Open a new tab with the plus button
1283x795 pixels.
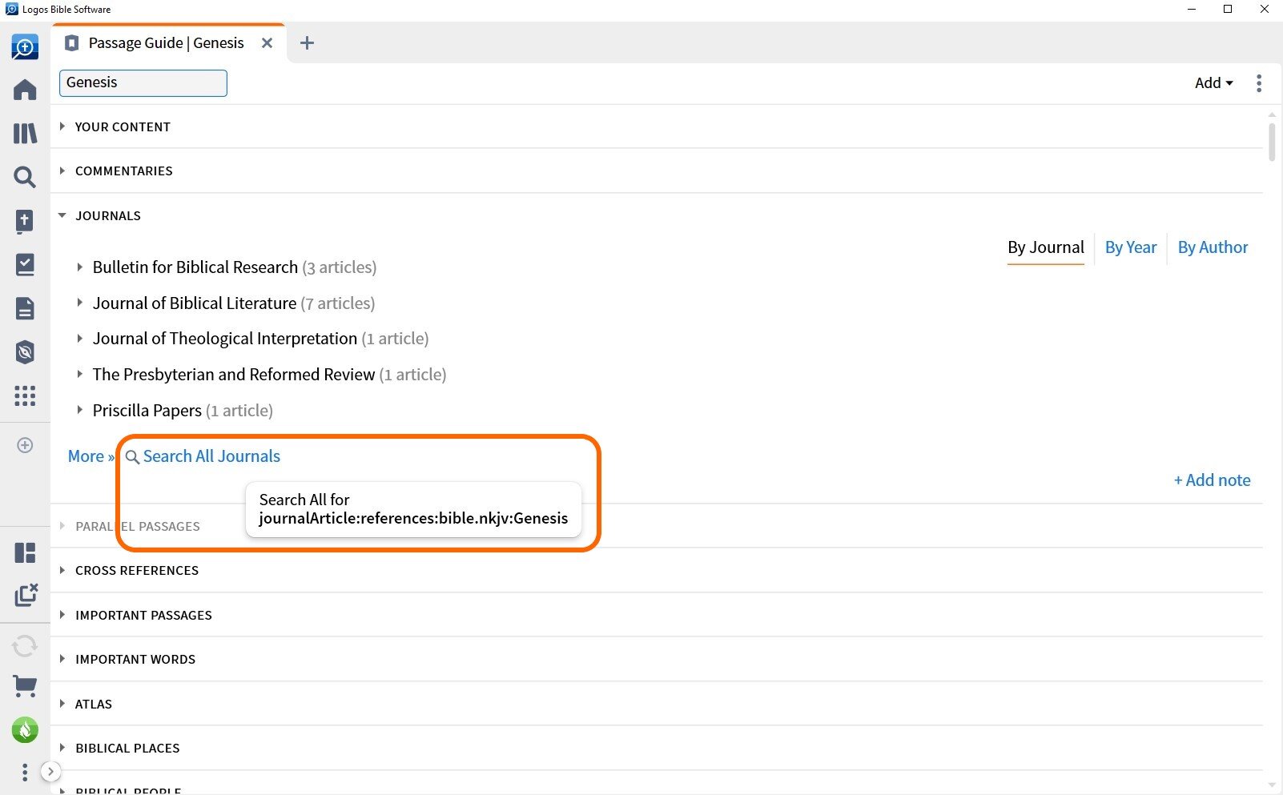307,43
